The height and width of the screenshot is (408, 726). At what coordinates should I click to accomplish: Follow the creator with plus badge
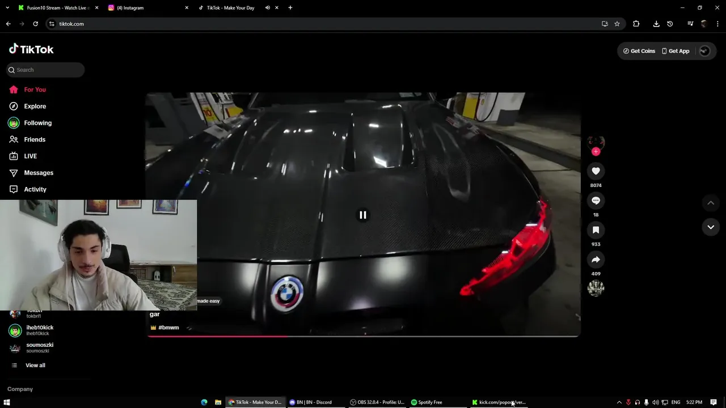596,152
